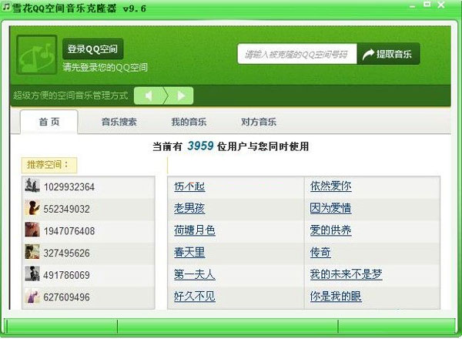The image size is (462, 339).
Task: Focus the QQ空间号码 input field
Action: [297, 54]
